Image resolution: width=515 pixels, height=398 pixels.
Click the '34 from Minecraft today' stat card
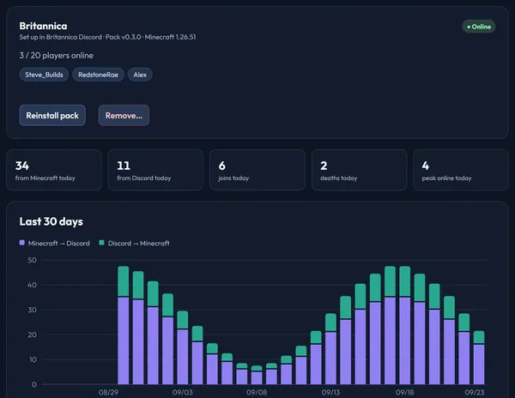pos(54,170)
